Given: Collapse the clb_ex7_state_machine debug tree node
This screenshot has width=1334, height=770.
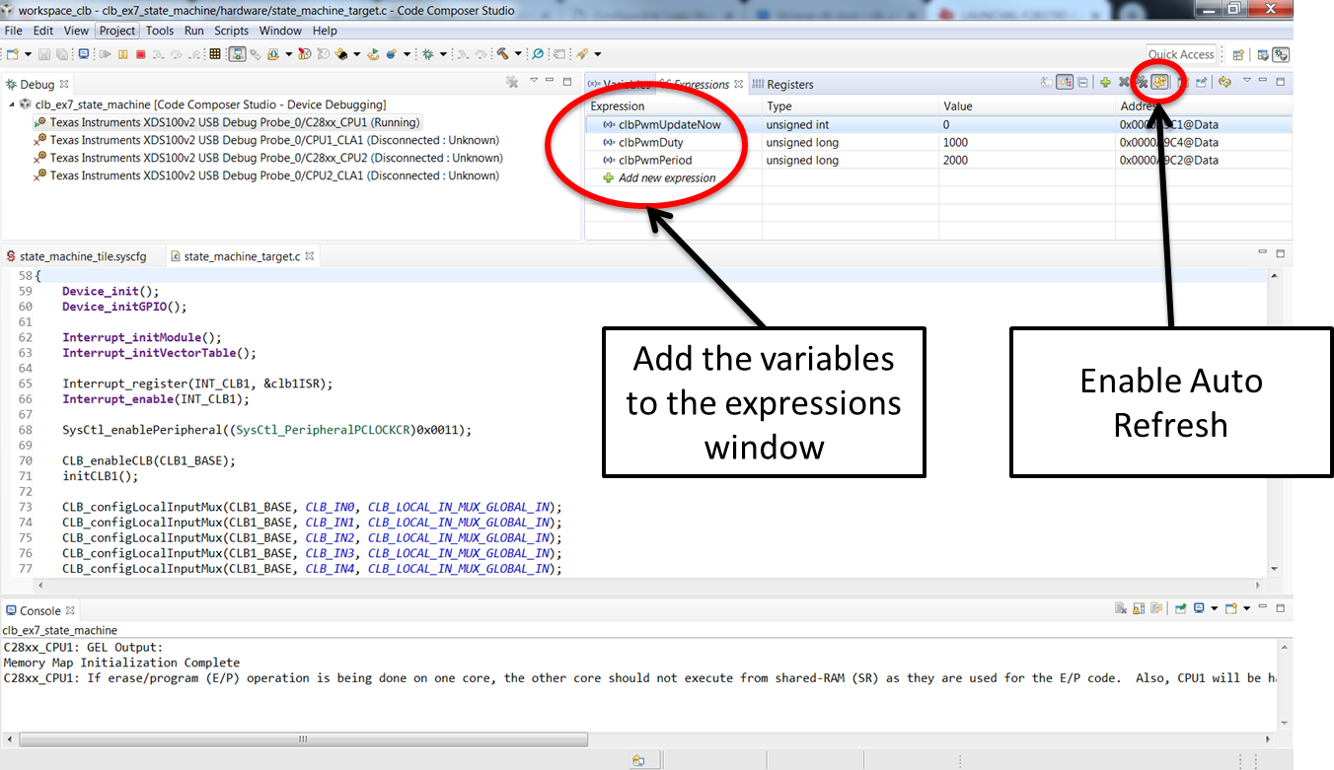Looking at the screenshot, I should point(12,105).
